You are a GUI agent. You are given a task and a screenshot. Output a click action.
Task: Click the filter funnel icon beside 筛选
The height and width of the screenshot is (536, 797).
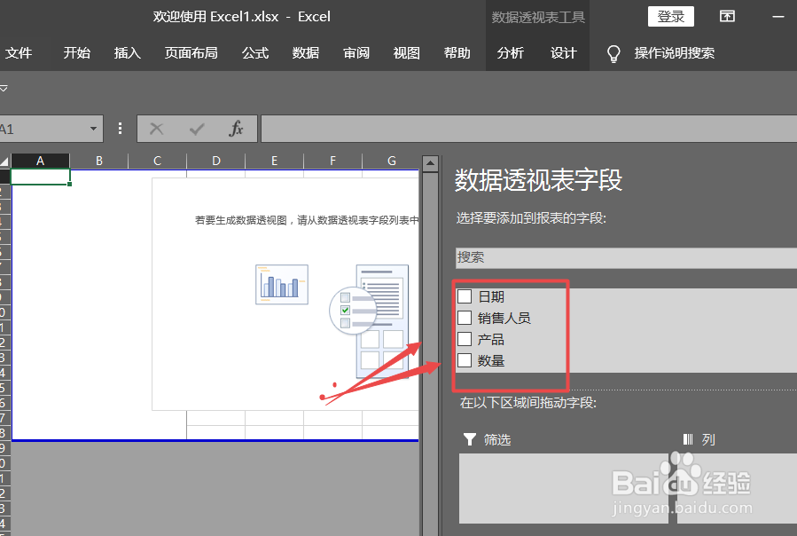(x=470, y=438)
